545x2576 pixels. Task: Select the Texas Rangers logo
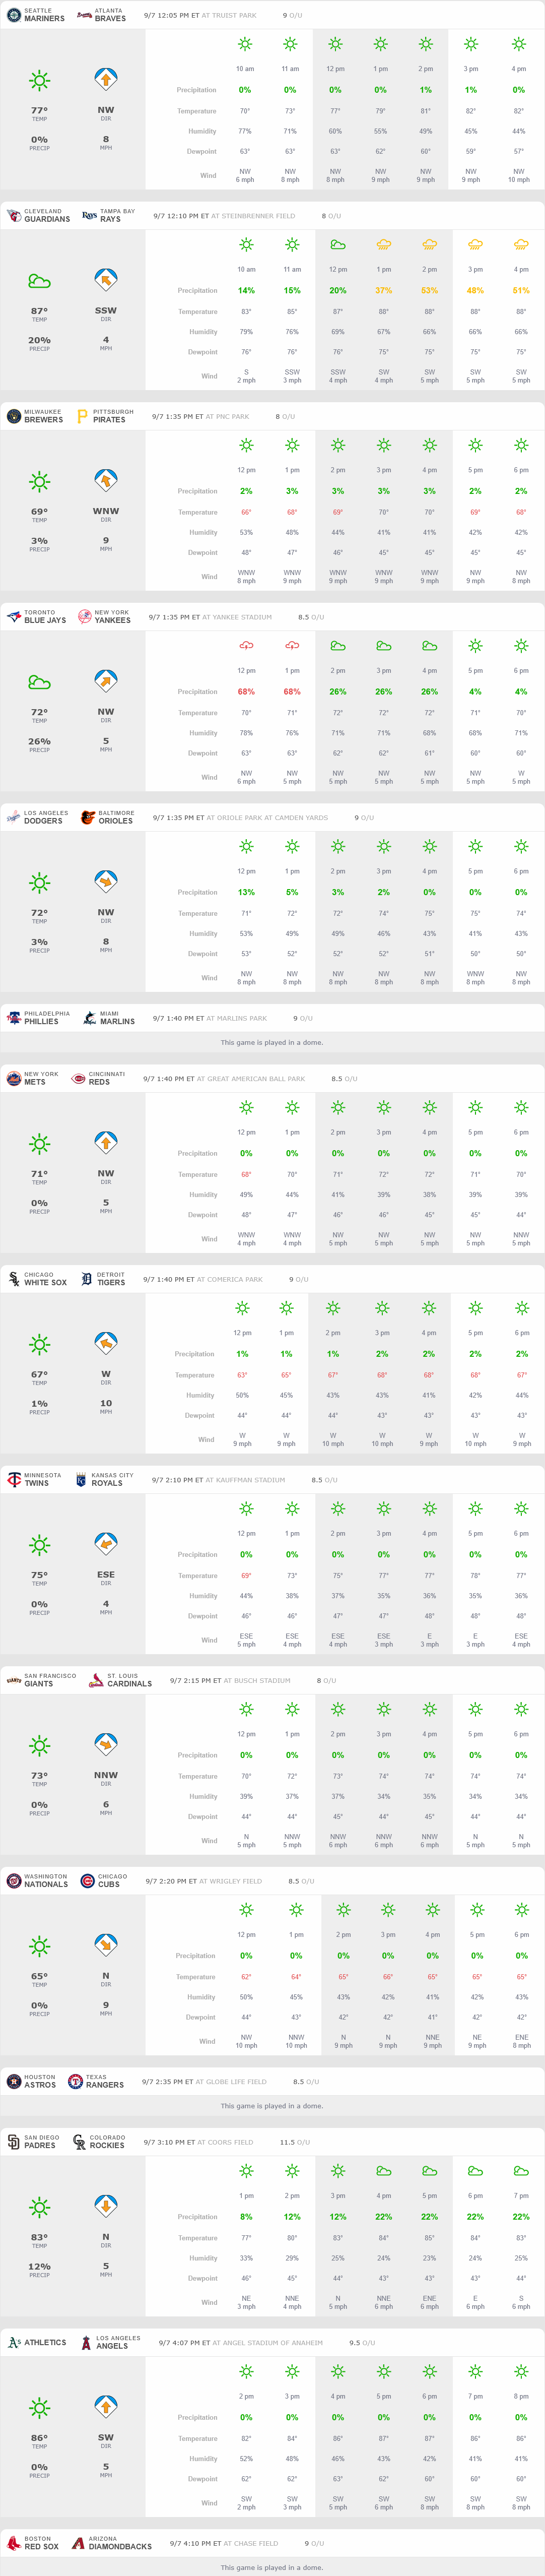tap(75, 2081)
